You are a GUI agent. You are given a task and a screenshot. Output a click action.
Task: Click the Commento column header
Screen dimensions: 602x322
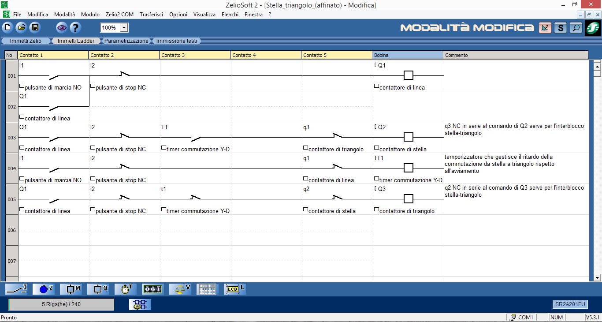[x=516, y=55]
